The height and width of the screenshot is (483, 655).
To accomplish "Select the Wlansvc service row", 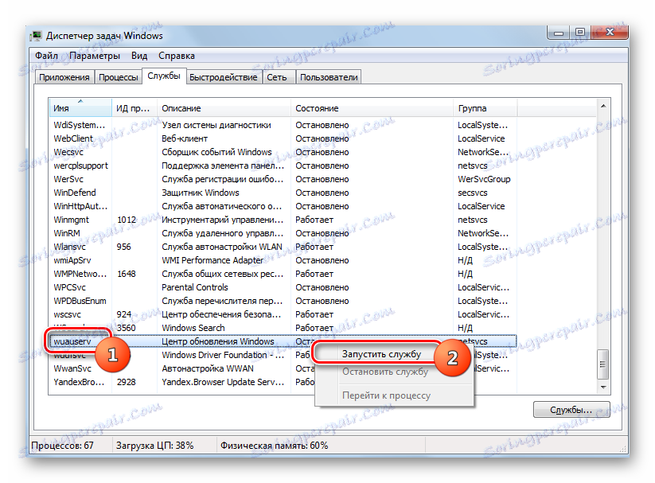I will point(283,247).
